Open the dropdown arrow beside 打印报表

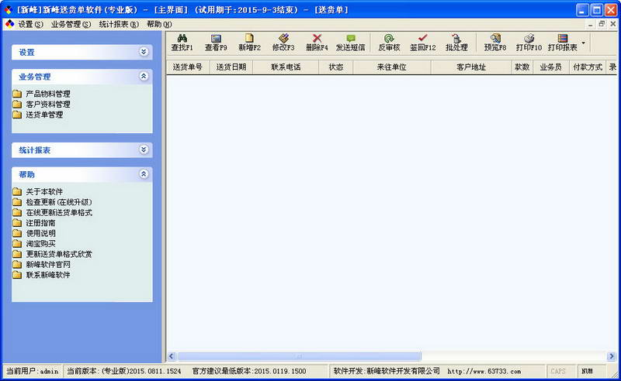pyautogui.click(x=583, y=43)
